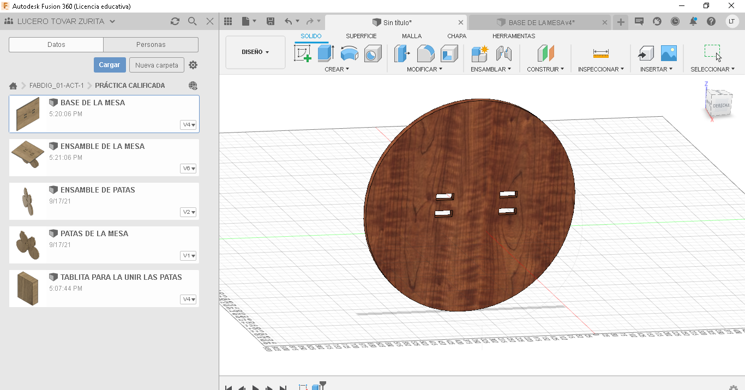Screen dimensions: 745x390
Task: Select TABLITA PARA LA UNIR LAS PATAS thumbnail
Action: tap(28, 289)
